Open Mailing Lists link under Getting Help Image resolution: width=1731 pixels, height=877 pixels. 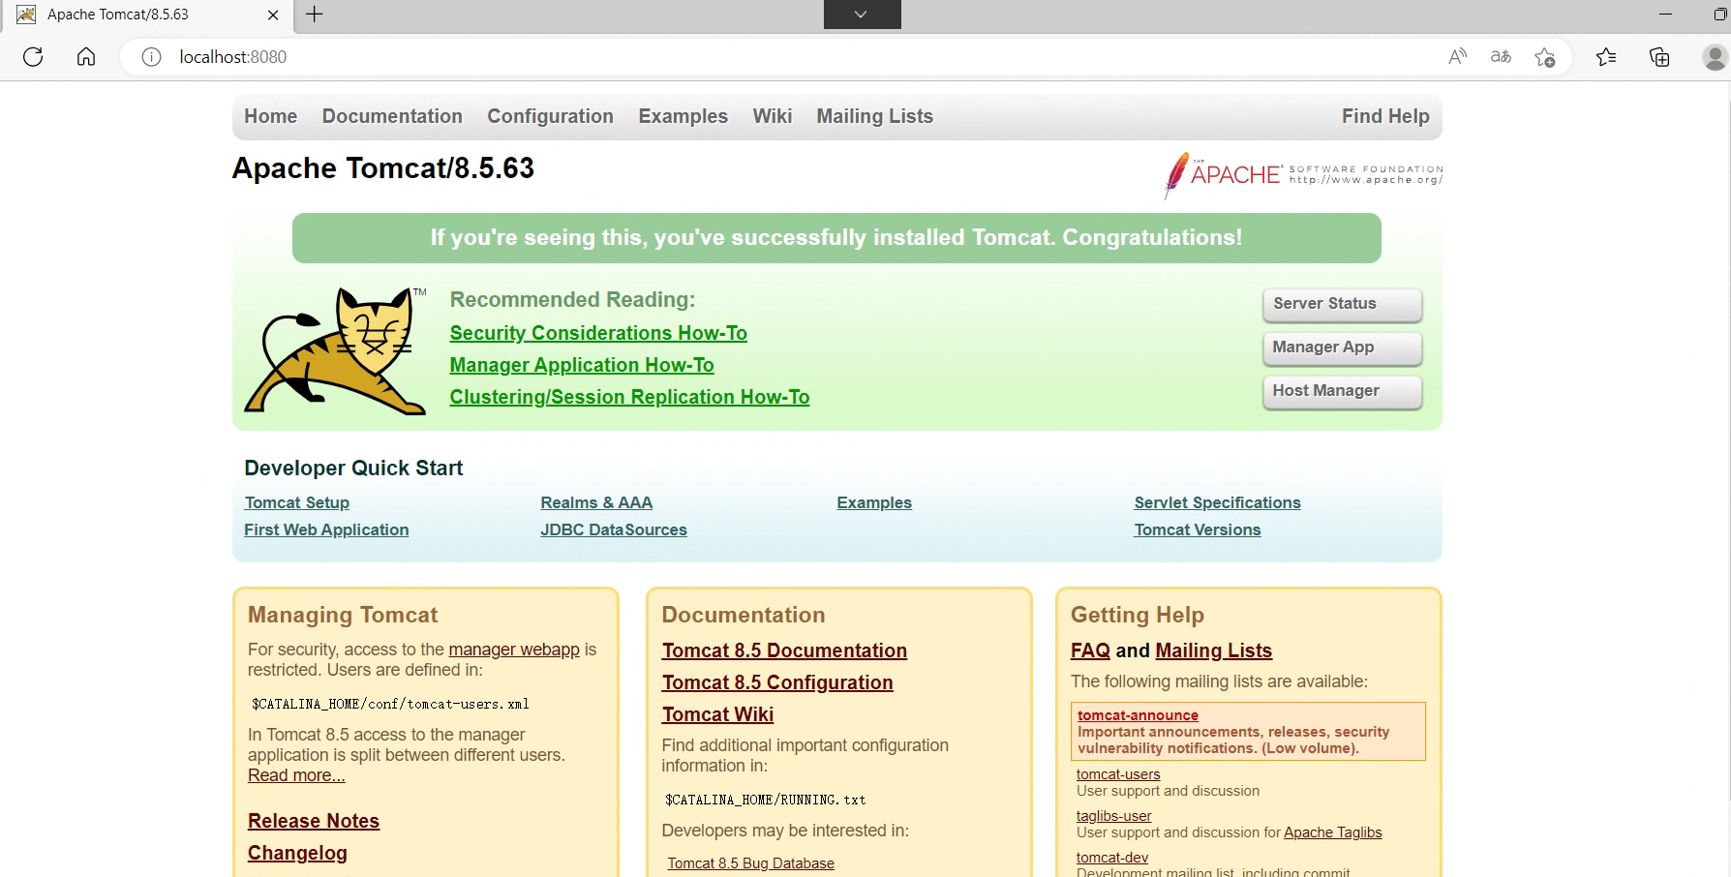pos(1213,650)
